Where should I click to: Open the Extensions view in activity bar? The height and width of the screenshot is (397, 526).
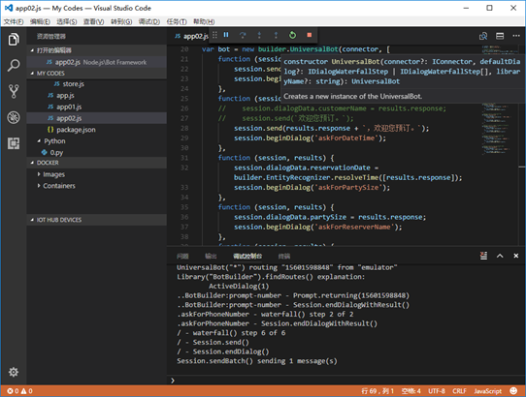[x=14, y=143]
